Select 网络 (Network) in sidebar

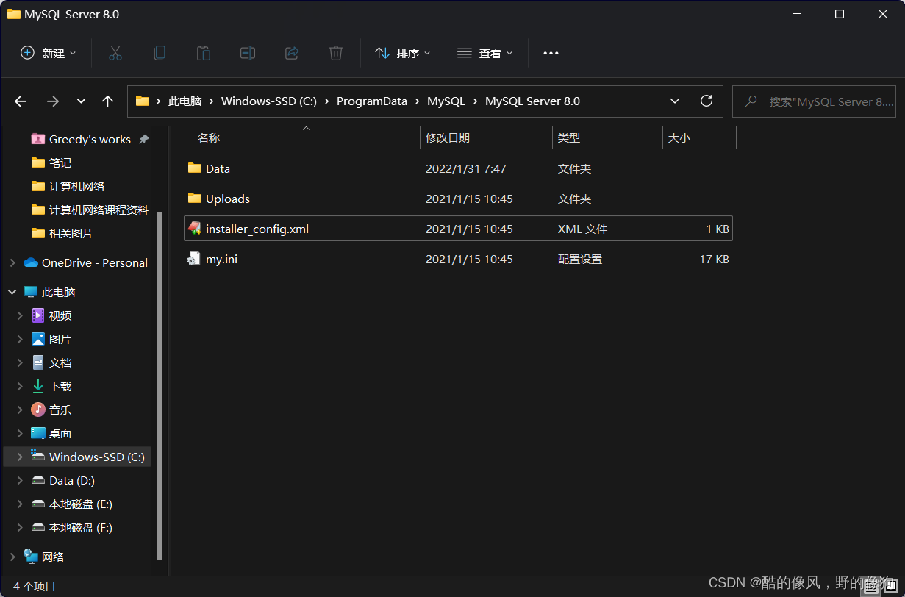(x=44, y=557)
